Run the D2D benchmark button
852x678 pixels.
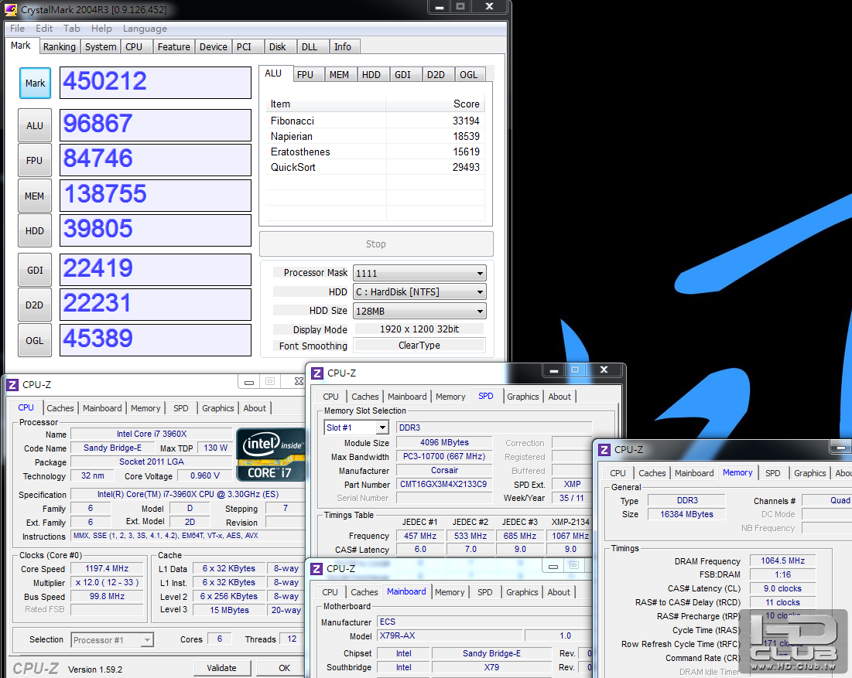pos(35,305)
